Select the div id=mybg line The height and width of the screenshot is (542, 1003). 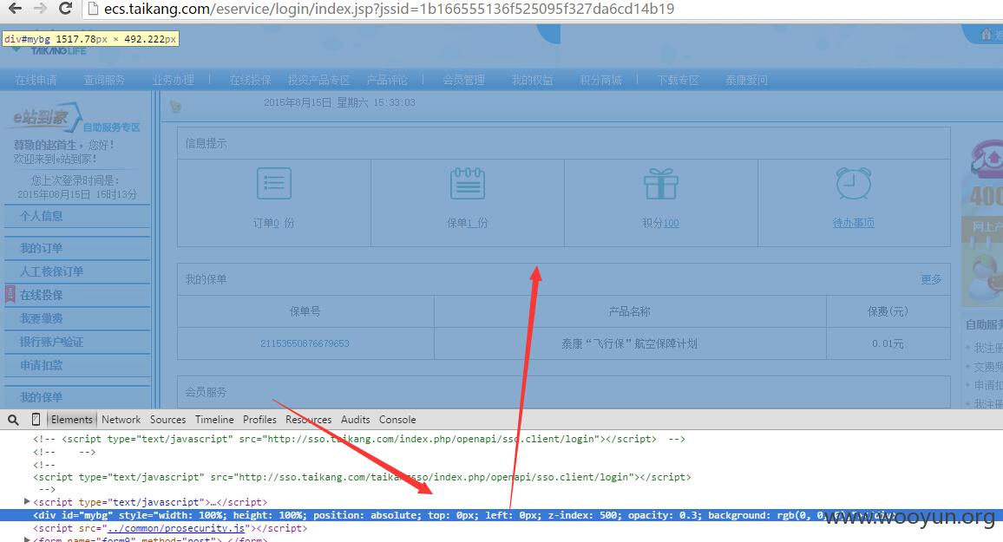pos(501,515)
